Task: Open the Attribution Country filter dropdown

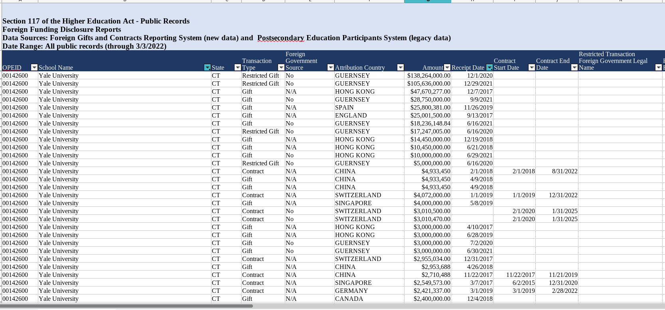Action: (401, 68)
